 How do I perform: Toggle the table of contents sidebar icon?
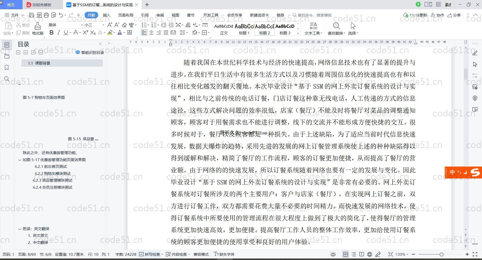[7, 45]
